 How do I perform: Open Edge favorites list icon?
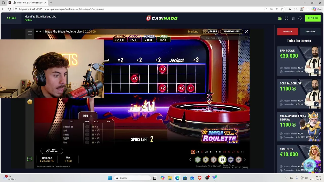click(295, 9)
